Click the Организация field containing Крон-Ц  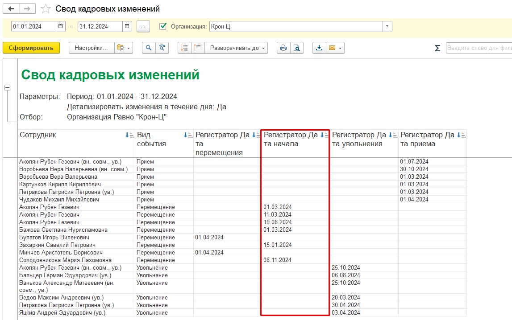(x=296, y=26)
